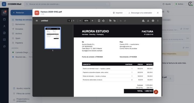Click the contacts icon in left rail
Viewport: 194px width, 103px height.
4,26
